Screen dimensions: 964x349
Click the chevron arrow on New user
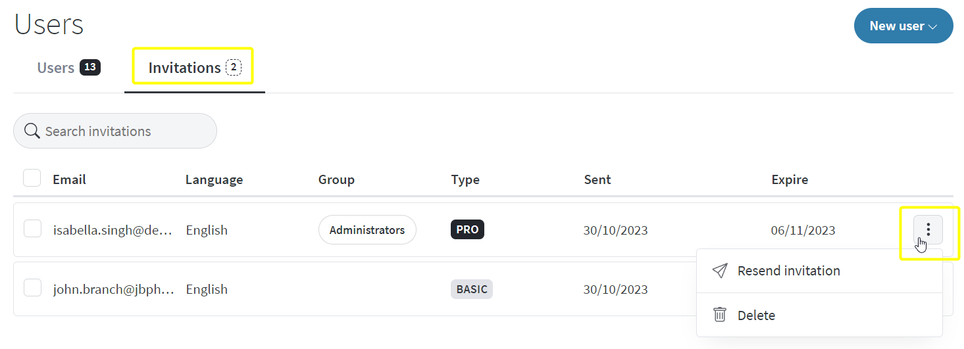point(932,27)
